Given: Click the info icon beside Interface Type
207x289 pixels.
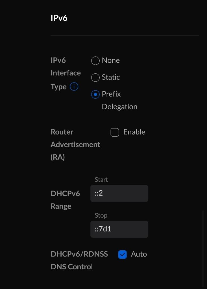Looking at the screenshot, I should tap(74, 87).
